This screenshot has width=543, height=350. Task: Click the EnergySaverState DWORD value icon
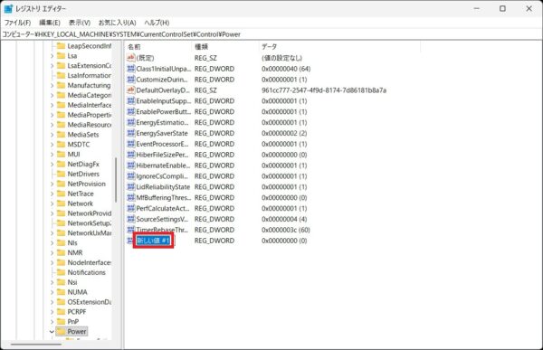click(x=131, y=133)
